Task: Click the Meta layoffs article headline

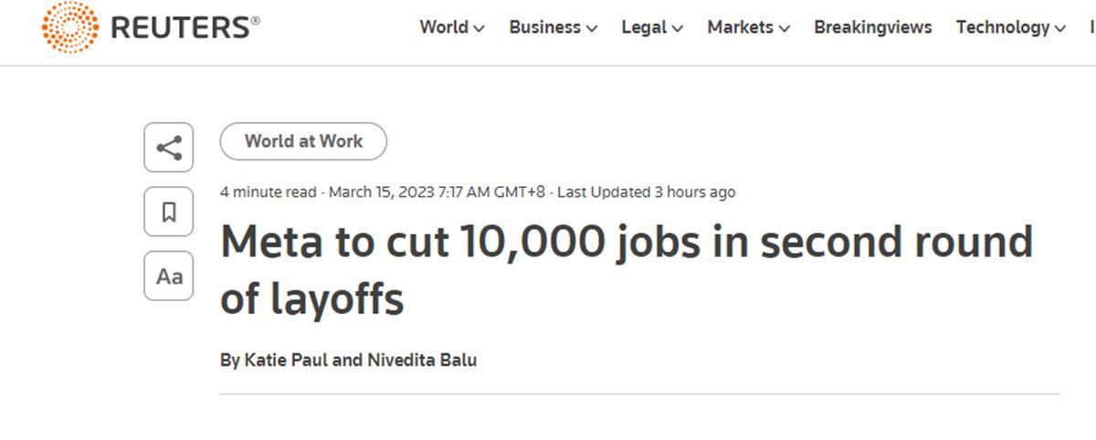Action: coord(627,270)
